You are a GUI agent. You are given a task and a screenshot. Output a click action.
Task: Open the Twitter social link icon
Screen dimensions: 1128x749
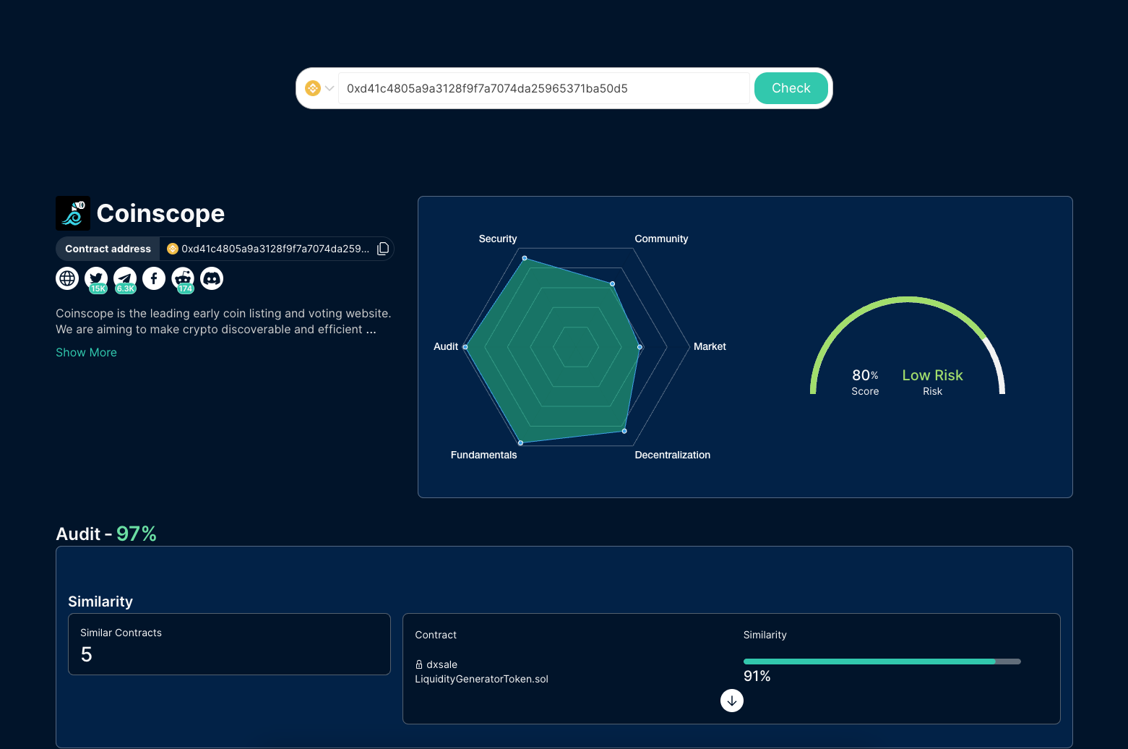(96, 278)
